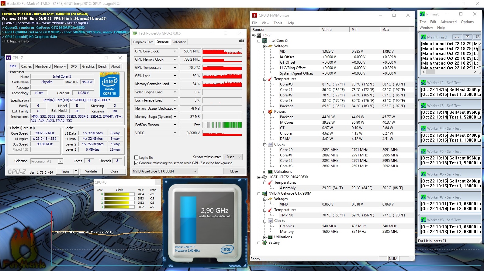484x271 pixels.
Task: Click the FurMark title bar icon
Action: click(x=3, y=4)
